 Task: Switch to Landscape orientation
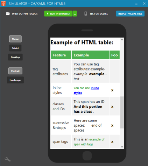pos(15,80)
